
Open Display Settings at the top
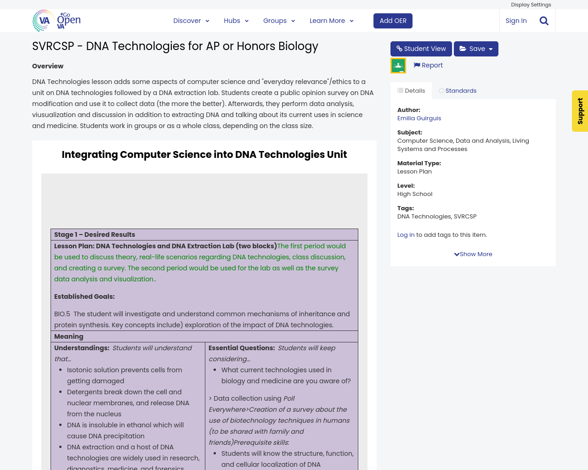pos(531,4)
